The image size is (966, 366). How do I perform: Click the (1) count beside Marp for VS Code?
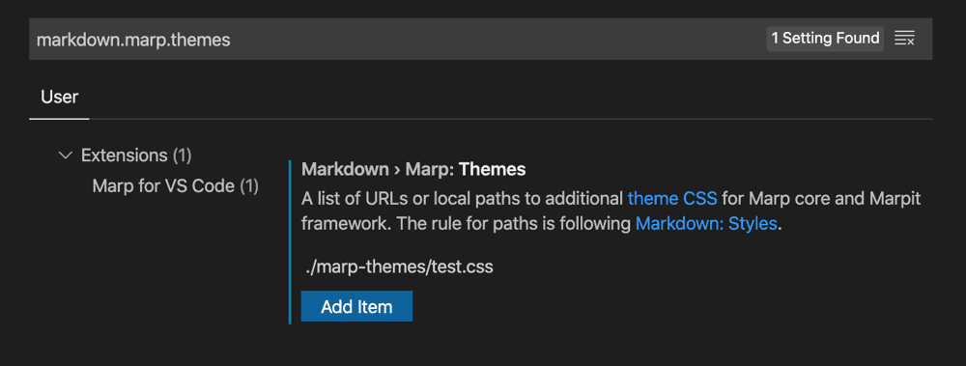[x=248, y=186]
